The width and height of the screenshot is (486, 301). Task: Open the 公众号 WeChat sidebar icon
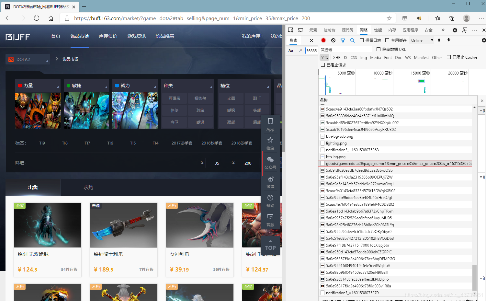pos(270,163)
